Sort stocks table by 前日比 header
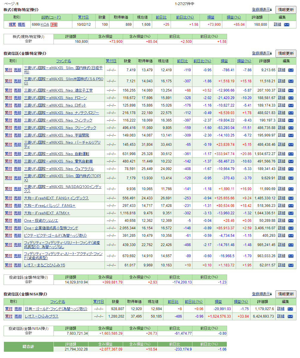The image size is (300, 358). coord(161,17)
